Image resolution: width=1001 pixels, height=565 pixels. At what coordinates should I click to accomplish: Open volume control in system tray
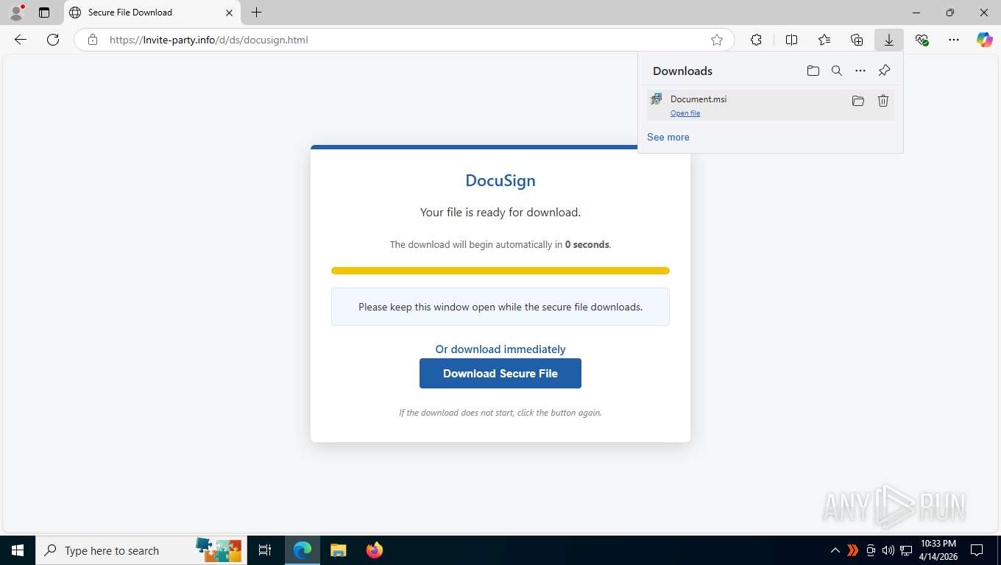tap(888, 550)
